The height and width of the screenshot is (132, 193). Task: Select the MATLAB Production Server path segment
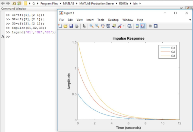(x=96, y=3)
